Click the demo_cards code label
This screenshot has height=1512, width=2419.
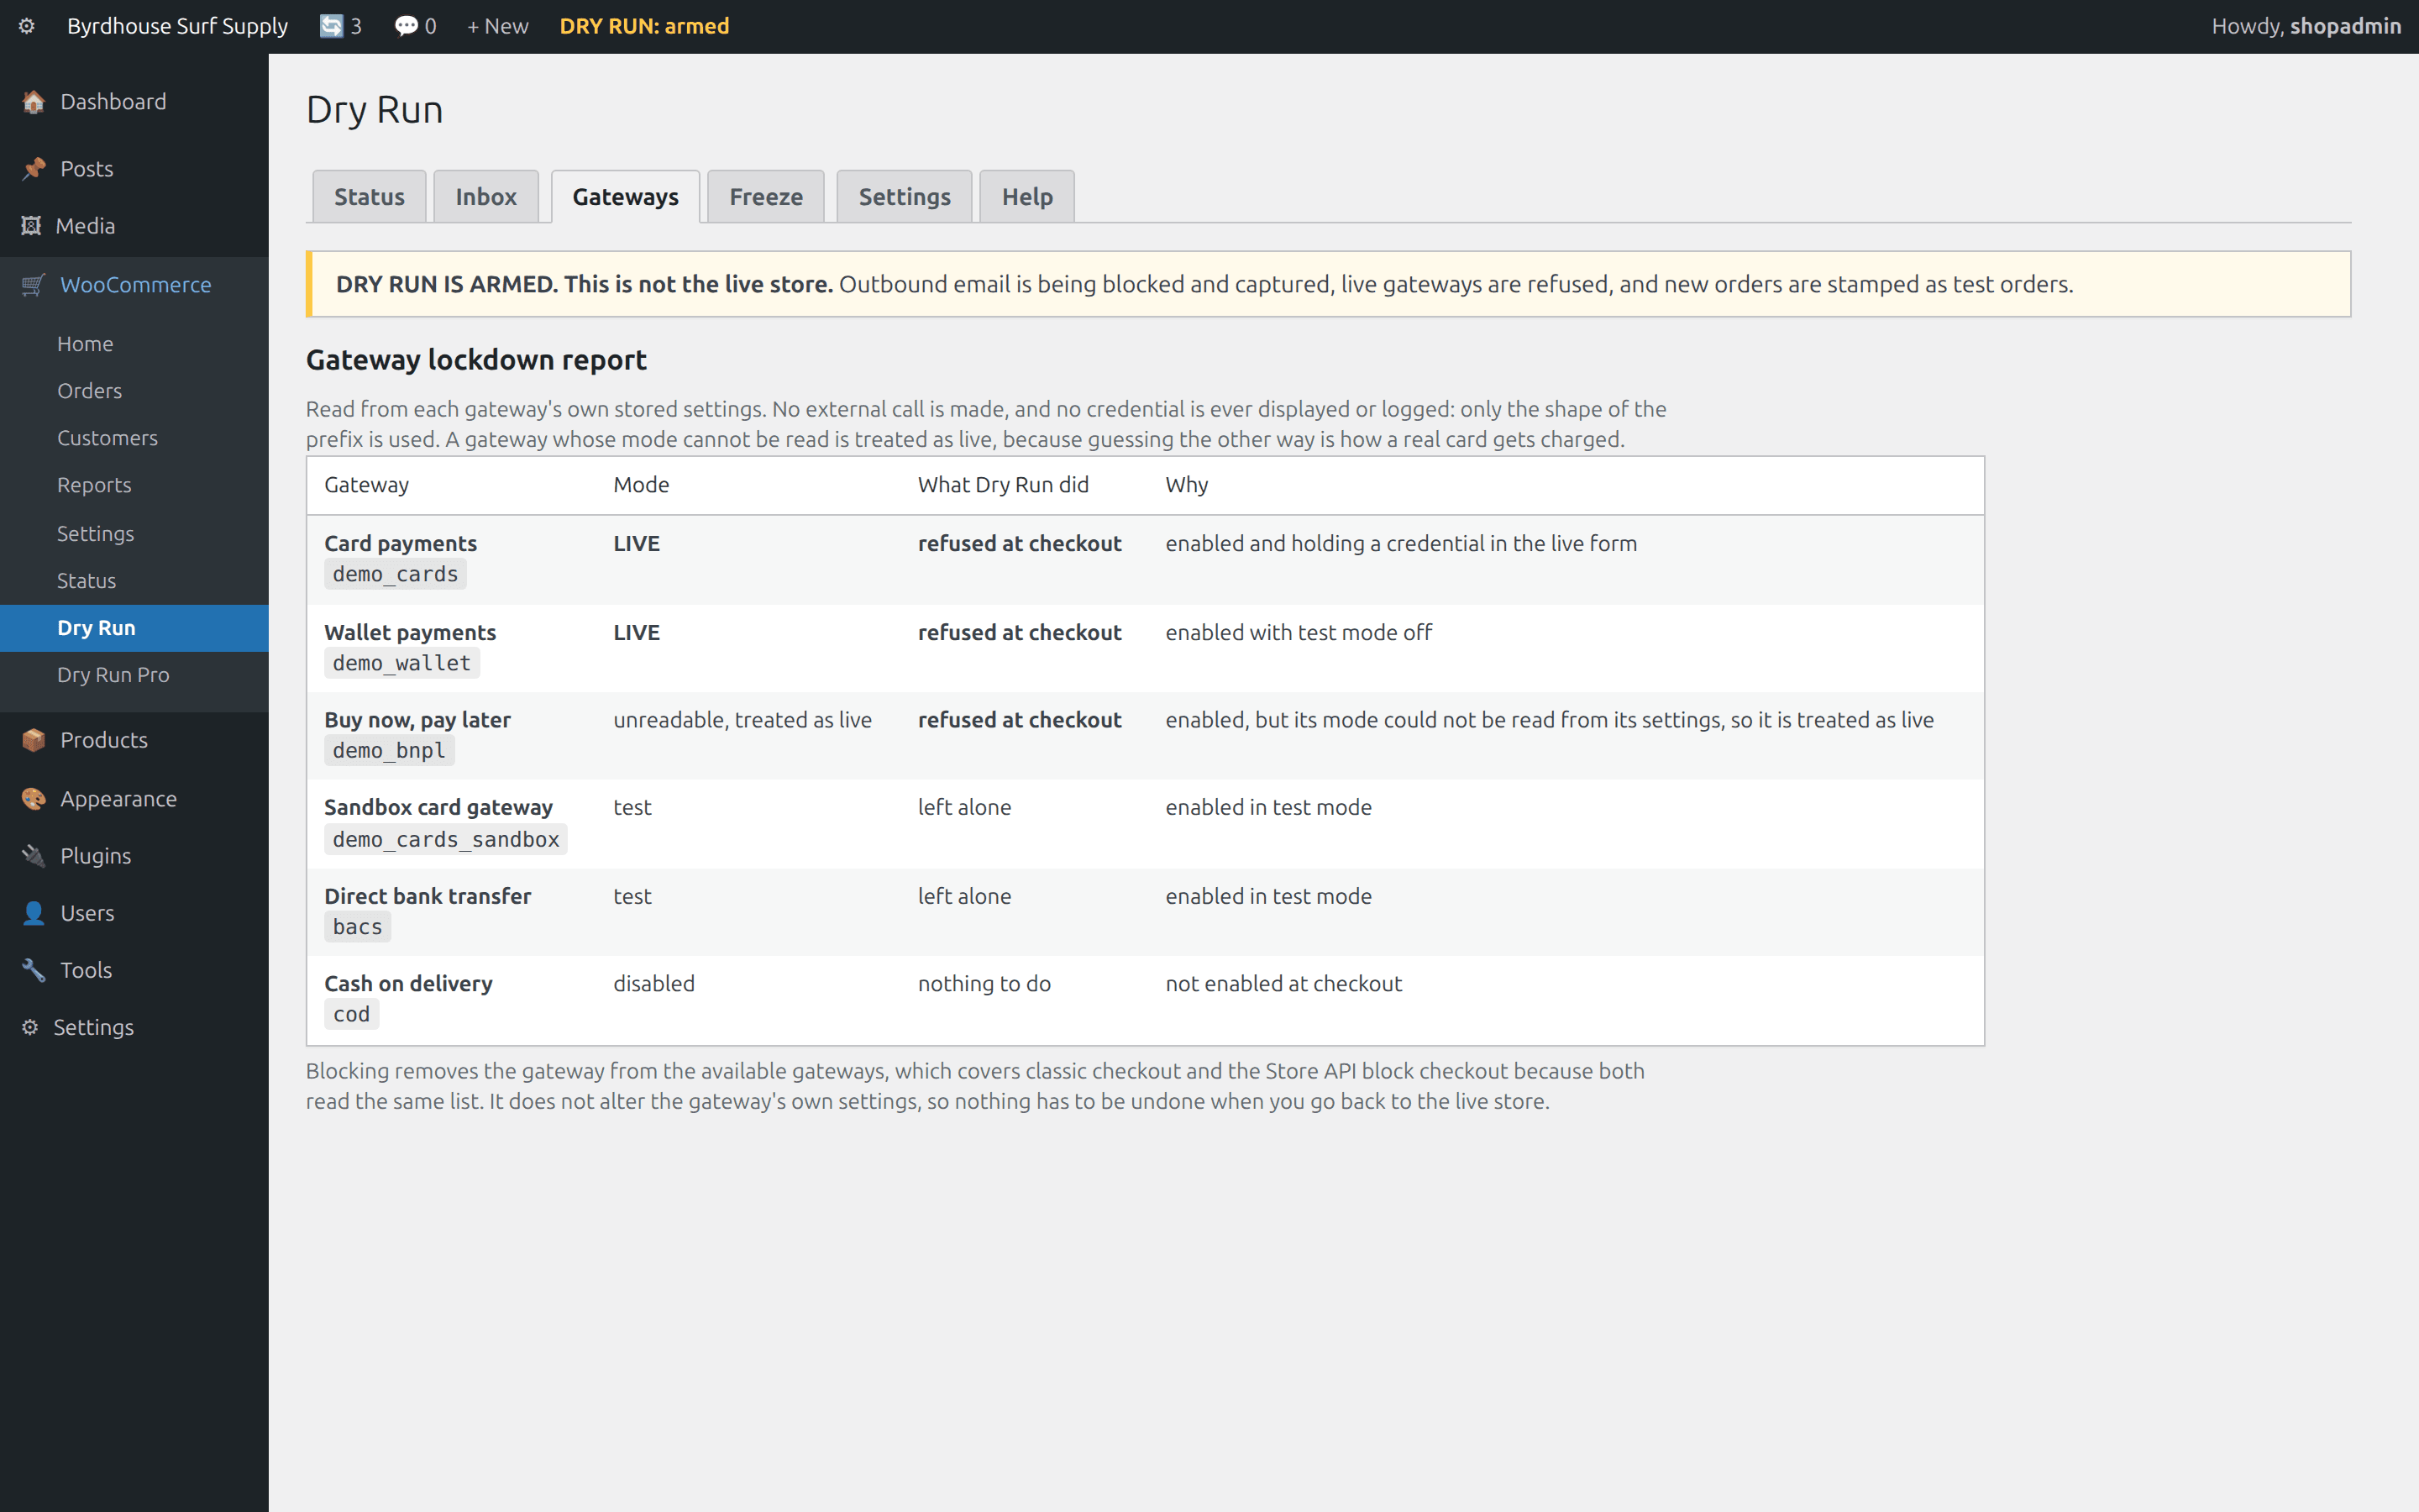coord(395,574)
